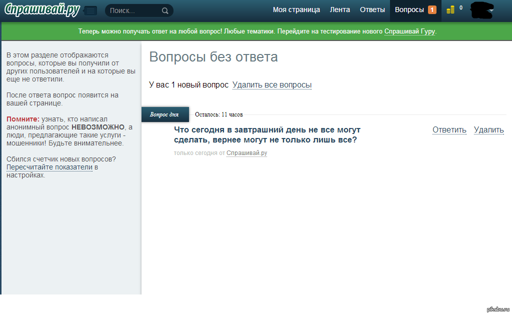Click the orange new questions counter badge
The width and height of the screenshot is (512, 315).
[x=432, y=10]
